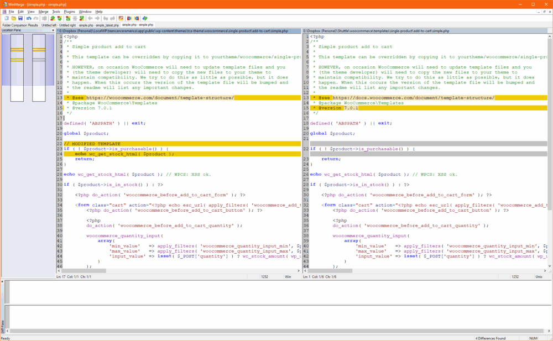Switch to the simple.php - simple_latest.php tab
Viewport: 553px width, 341px height.
click(98, 25)
